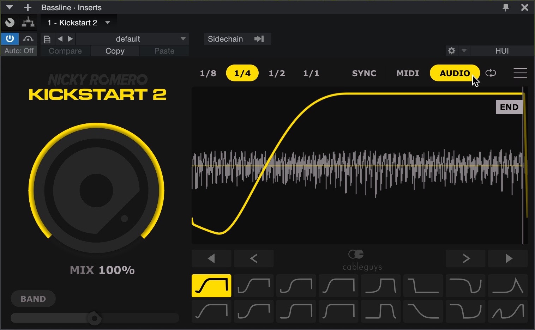The height and width of the screenshot is (330, 535).
Task: Select the seventh curve preset in the bottom row
Action: 465,311
